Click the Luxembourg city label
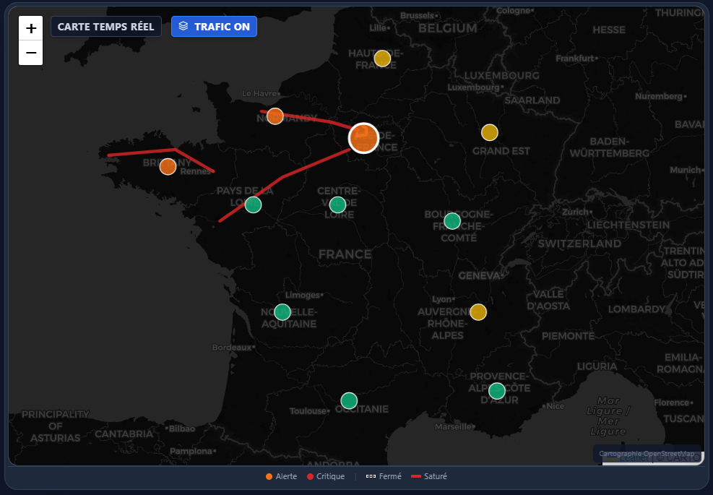This screenshot has width=713, height=495. pos(473,87)
